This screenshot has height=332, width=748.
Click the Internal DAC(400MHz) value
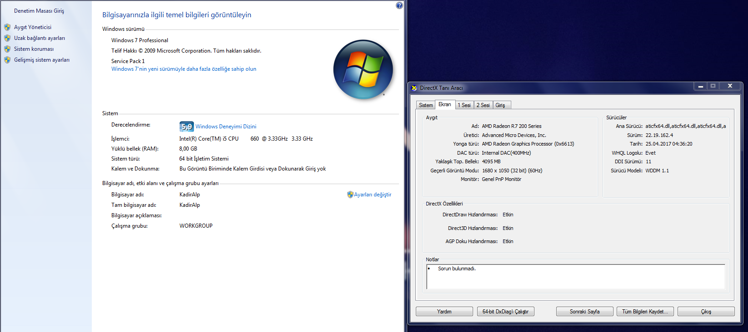tap(506, 153)
